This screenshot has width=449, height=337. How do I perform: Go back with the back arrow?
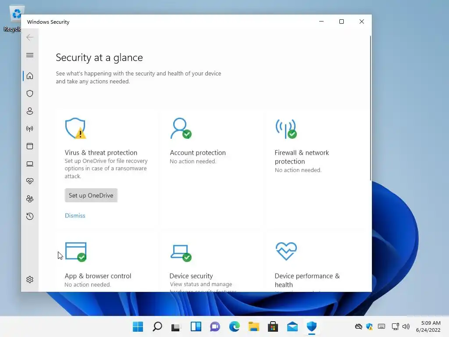coord(30,37)
